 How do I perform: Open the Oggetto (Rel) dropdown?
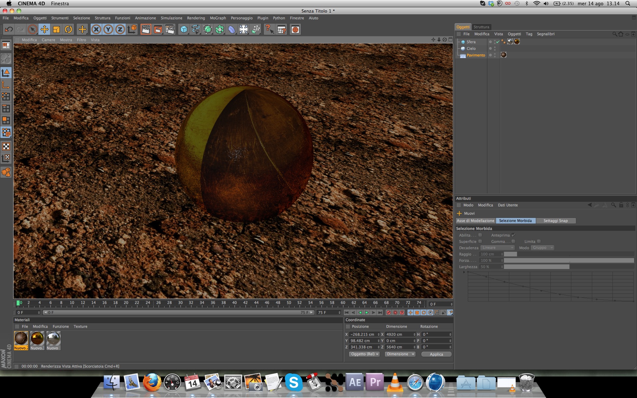(x=364, y=354)
